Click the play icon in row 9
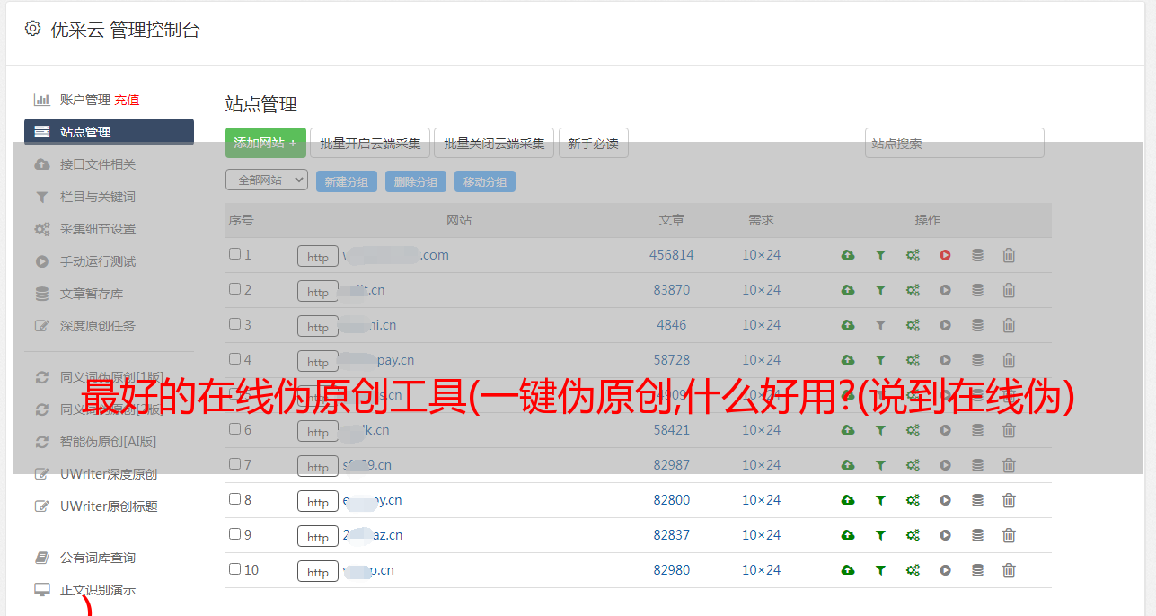The height and width of the screenshot is (616, 1156). pyautogui.click(x=945, y=535)
